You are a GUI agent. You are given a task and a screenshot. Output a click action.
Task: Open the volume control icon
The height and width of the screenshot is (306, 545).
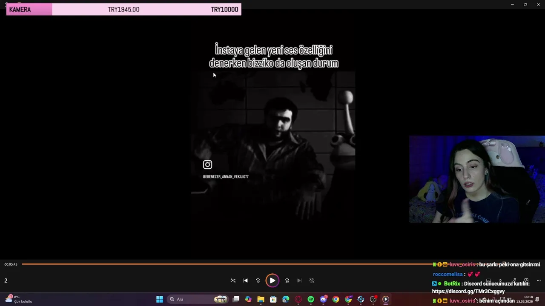click(501, 280)
